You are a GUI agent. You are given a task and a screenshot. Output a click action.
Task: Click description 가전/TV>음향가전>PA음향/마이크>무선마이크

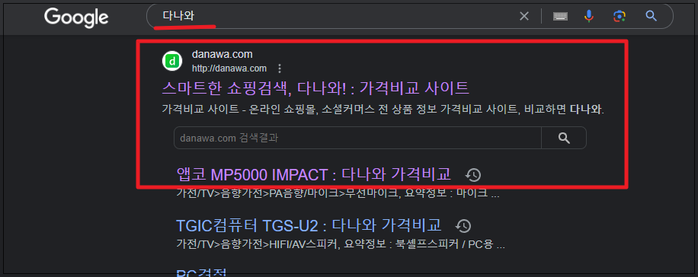(x=338, y=194)
